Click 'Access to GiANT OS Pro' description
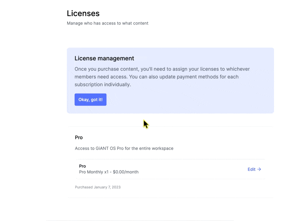 click(124, 148)
